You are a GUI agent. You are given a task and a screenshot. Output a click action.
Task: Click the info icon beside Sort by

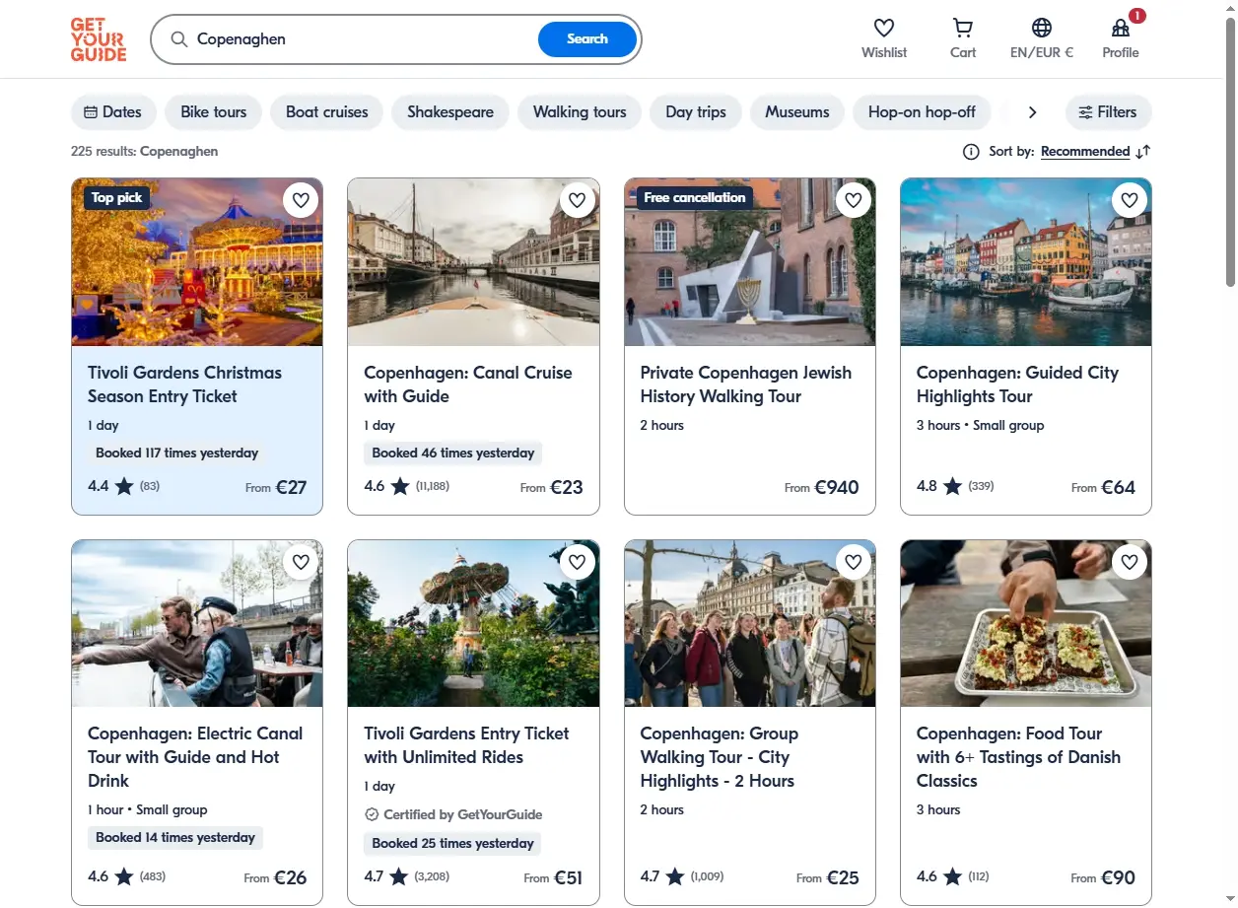pyautogui.click(x=971, y=152)
